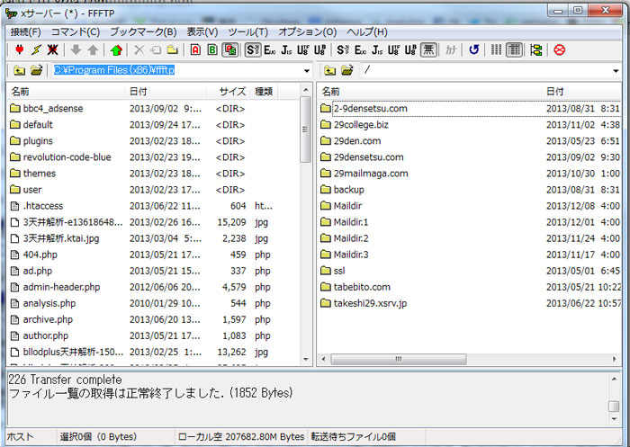
Task: Click the Quick Connect lightning icon
Action: click(37, 50)
